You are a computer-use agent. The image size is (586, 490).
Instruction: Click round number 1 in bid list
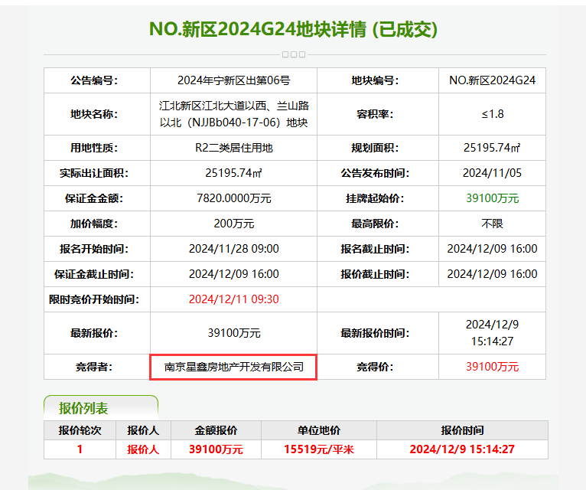point(80,449)
